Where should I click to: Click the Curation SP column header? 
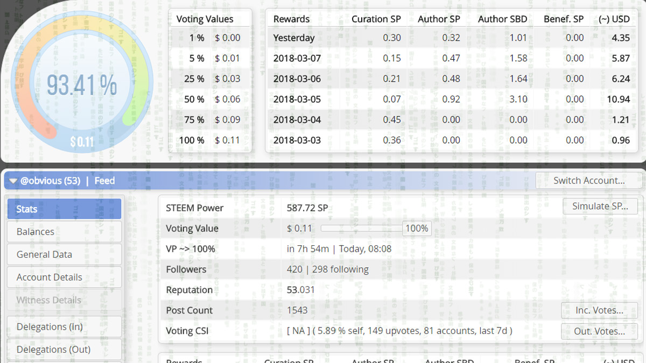click(x=376, y=19)
